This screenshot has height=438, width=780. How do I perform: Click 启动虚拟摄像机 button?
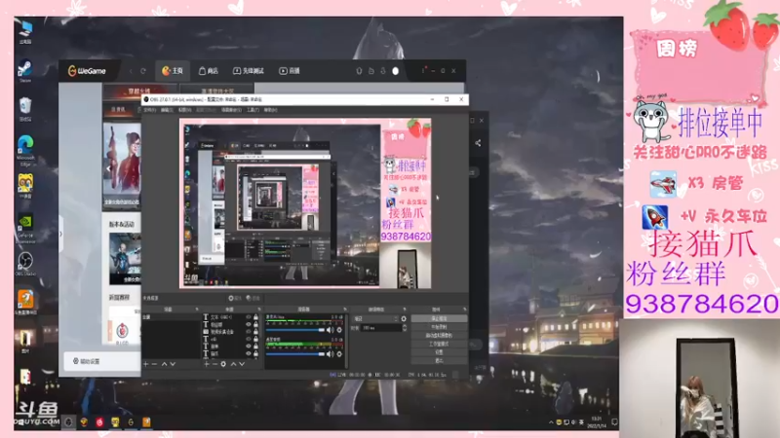click(440, 335)
